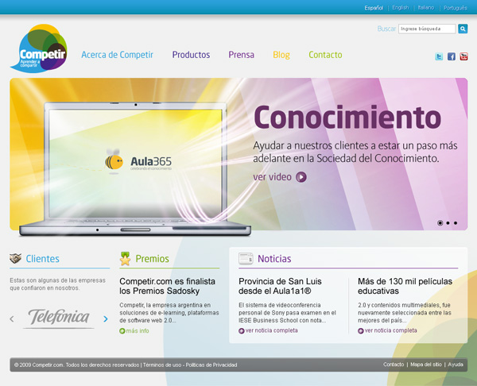This screenshot has width=477, height=386.
Task: Open the Facebook social icon
Action: 451,56
